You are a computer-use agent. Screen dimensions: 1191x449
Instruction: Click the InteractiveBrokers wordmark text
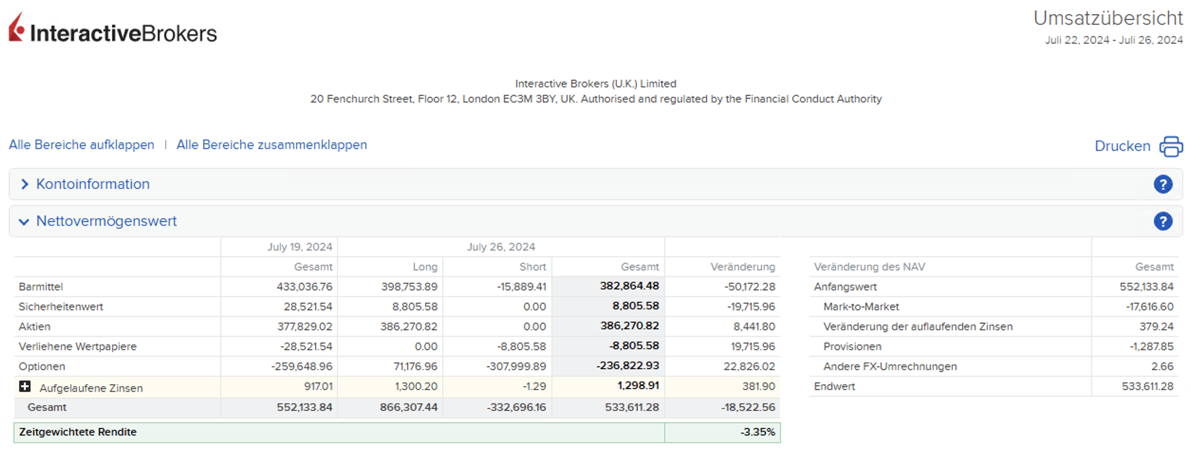point(123,33)
